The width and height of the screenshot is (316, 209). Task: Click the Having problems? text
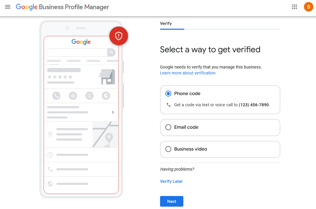pyautogui.click(x=177, y=169)
